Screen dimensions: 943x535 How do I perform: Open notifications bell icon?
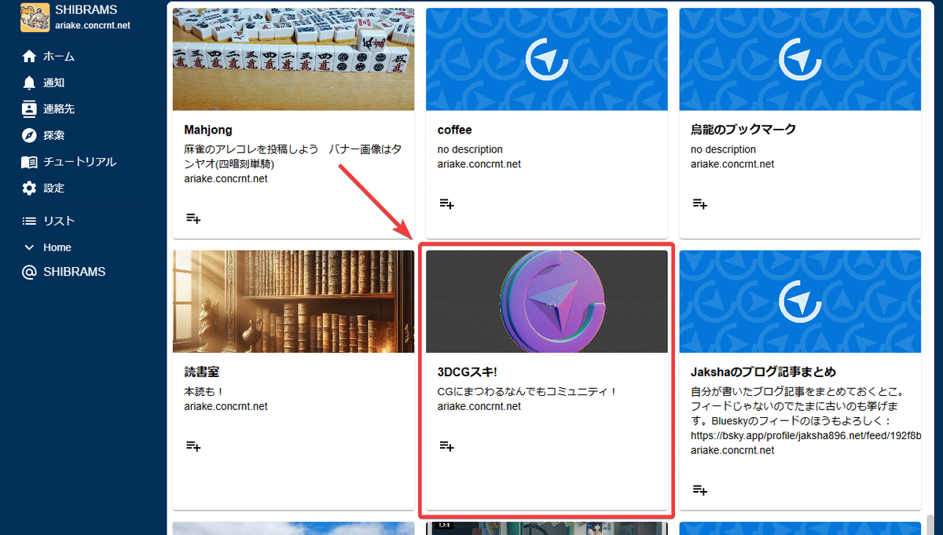[x=29, y=82]
